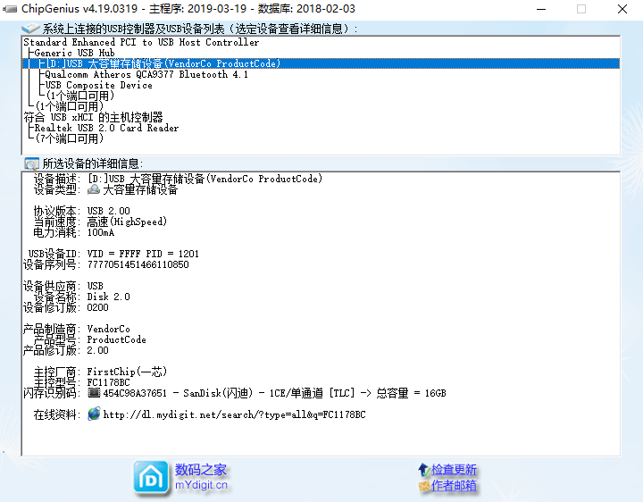643x502 pixels.
Task: Open the mydigit.net FC1178BC search URL
Action: click(234, 414)
